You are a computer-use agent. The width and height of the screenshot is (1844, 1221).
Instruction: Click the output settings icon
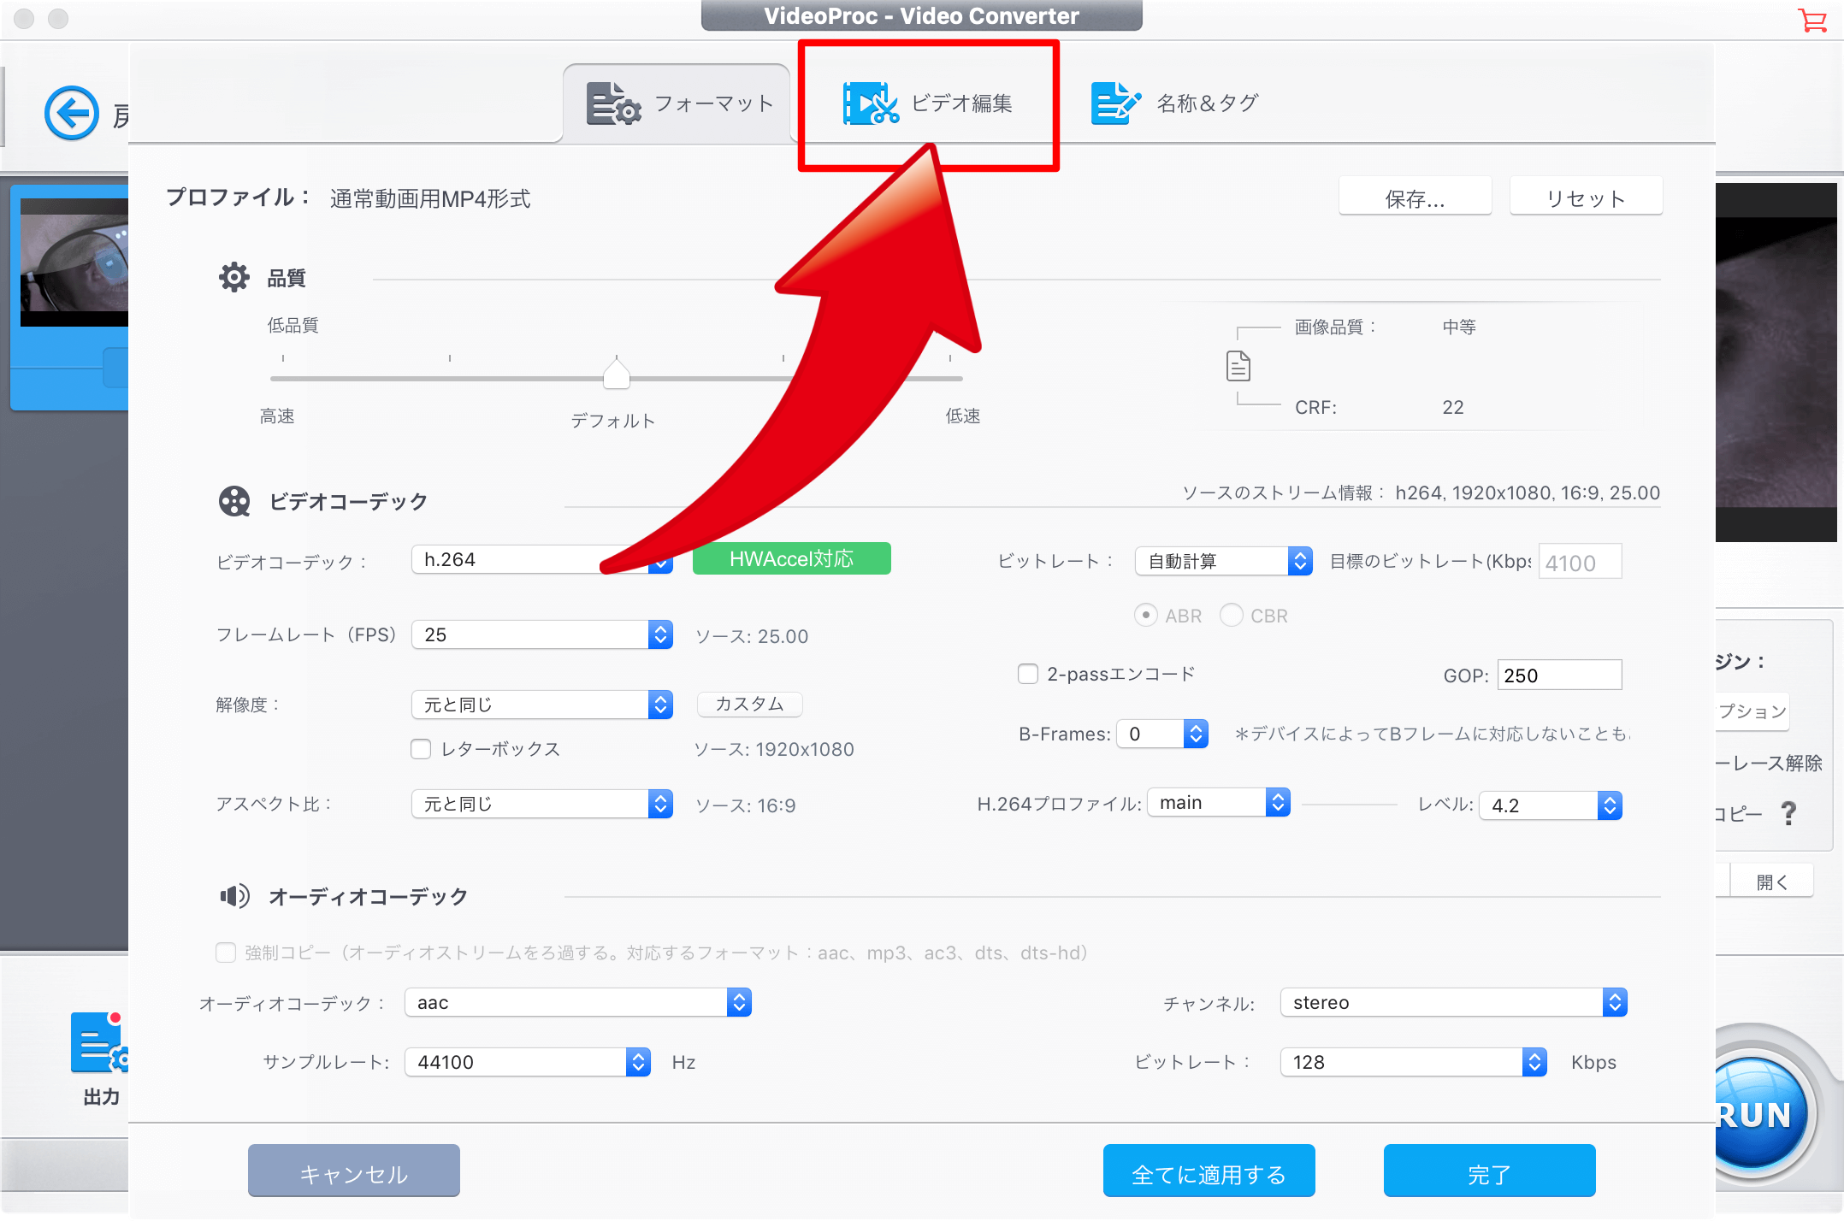pyautogui.click(x=99, y=1042)
